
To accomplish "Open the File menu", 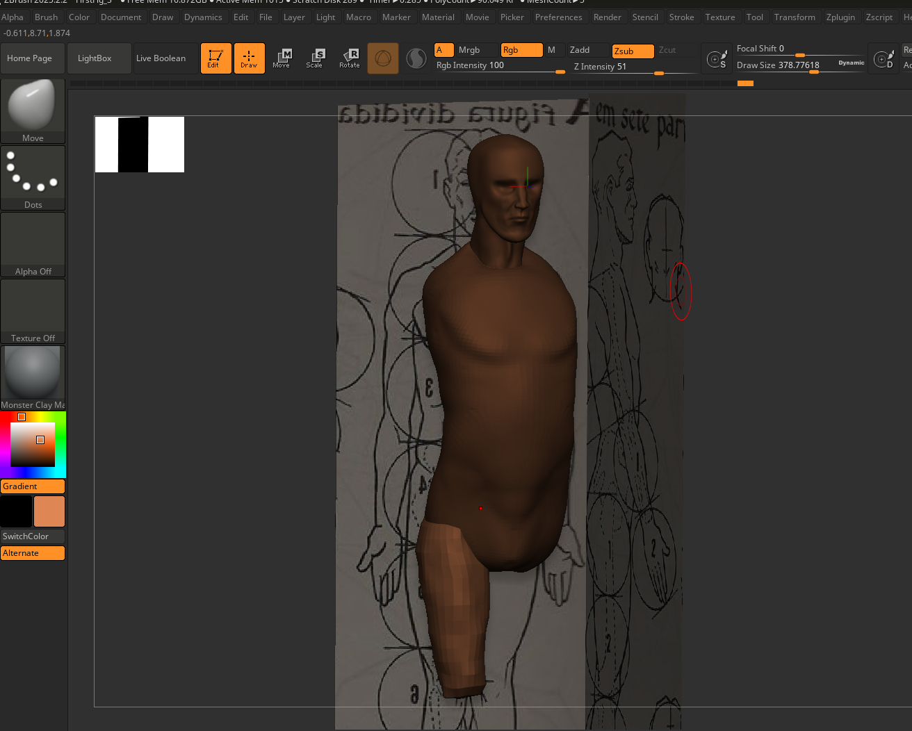I will (x=266, y=17).
